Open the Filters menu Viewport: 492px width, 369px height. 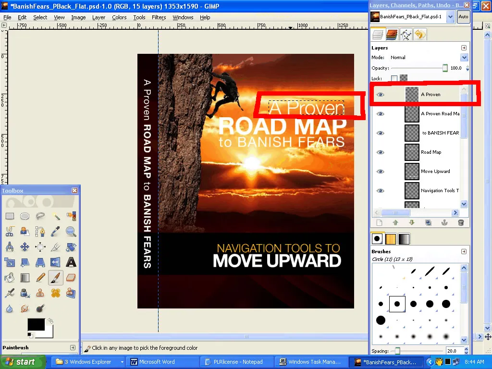click(159, 17)
